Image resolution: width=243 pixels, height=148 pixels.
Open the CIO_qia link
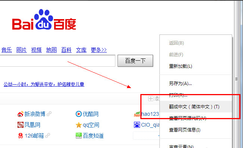click(x=150, y=125)
